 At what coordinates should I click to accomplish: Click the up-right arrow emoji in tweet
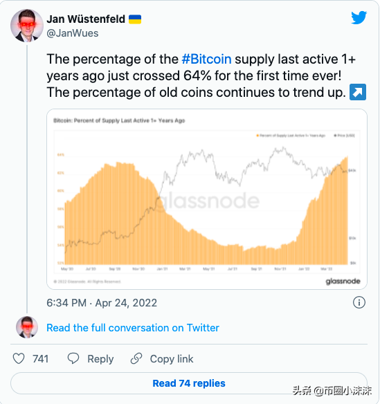(x=358, y=92)
